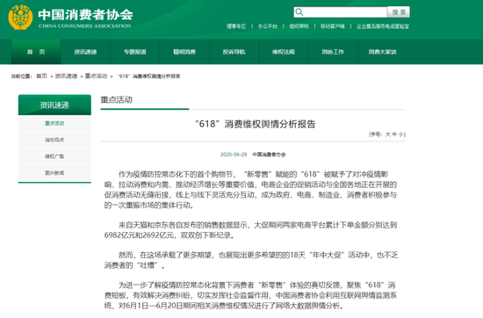Set font size to 大 (large)
The width and height of the screenshot is (483, 318).
coord(388,134)
